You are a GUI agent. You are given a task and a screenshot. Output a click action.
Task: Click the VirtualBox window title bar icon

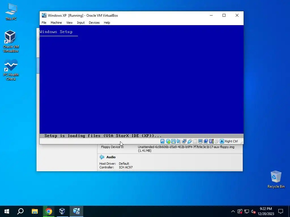[x=44, y=15]
